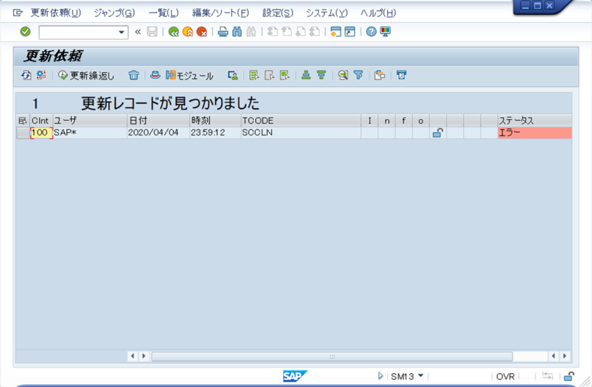Image resolution: width=592 pixels, height=387 pixels.
Task: Click the ステータス column header
Action: click(x=535, y=121)
